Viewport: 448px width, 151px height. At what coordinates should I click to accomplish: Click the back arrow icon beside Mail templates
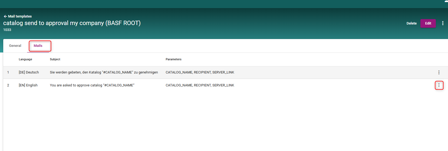(x=5, y=16)
